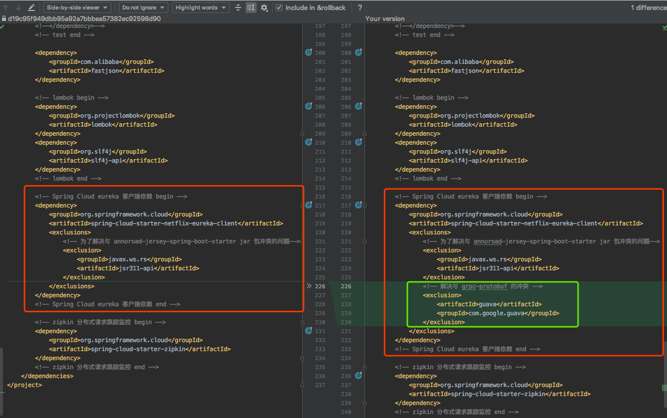Toggle synchronize scrolling button
The image size is (667, 418).
(251, 7)
